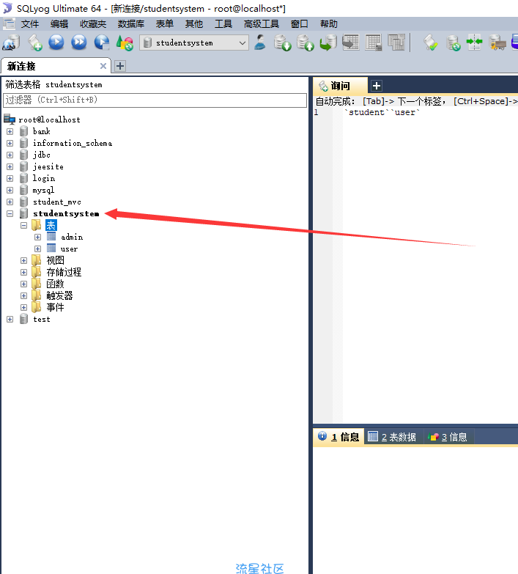Image resolution: width=518 pixels, height=574 pixels.
Task: Open a new query editor from toolbar
Action: tap(35, 43)
